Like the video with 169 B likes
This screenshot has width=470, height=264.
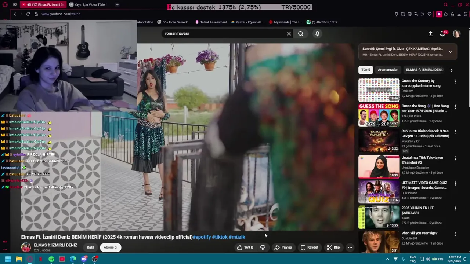[245, 247]
